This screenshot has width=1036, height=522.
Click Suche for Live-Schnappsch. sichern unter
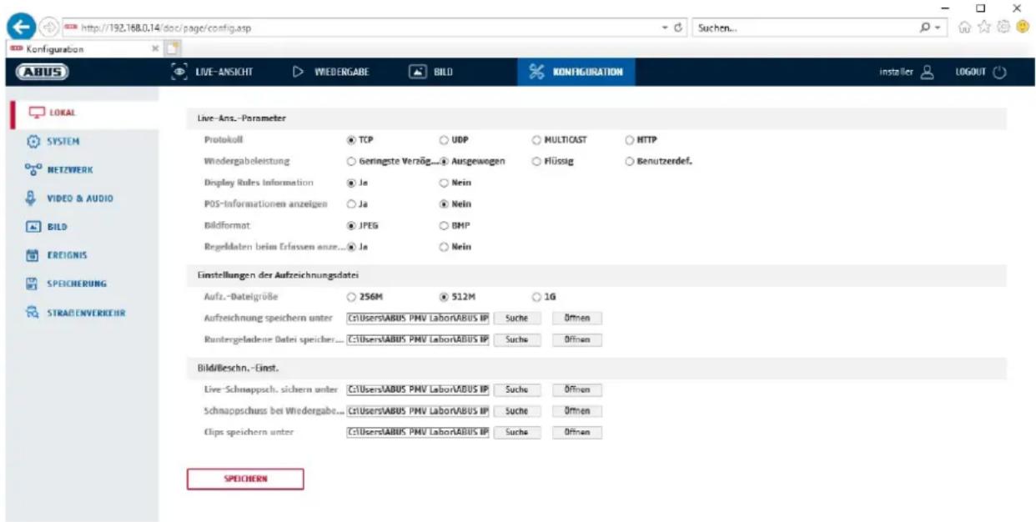[x=517, y=389]
